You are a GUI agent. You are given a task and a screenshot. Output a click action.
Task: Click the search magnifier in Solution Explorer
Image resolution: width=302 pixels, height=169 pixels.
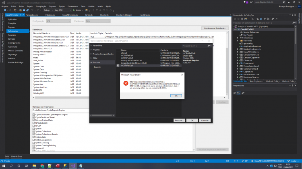pos(294,23)
